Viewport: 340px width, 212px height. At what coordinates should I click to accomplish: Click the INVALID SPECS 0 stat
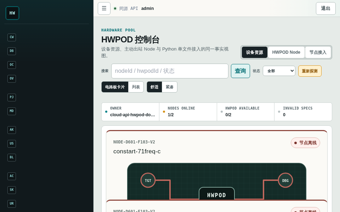(303, 112)
